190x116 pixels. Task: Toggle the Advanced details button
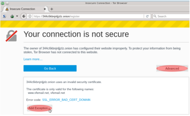(172, 68)
